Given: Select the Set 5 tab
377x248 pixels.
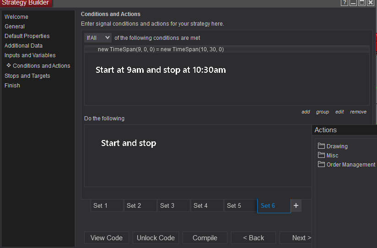Looking at the screenshot, I should [x=240, y=205].
